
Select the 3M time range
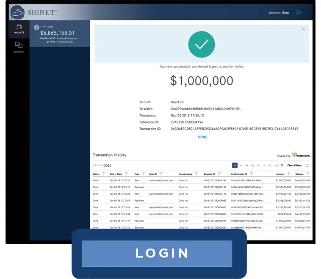252,166
